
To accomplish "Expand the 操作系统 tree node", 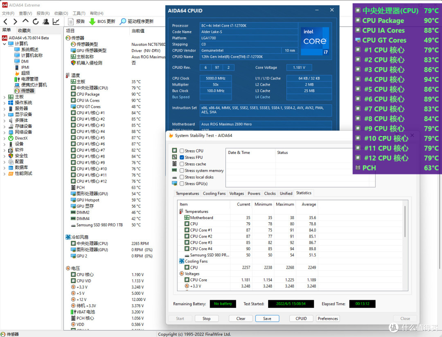I will click(x=4, y=103).
